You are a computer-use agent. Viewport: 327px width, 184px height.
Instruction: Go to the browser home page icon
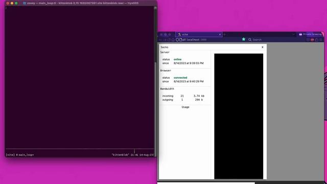tap(173, 40)
